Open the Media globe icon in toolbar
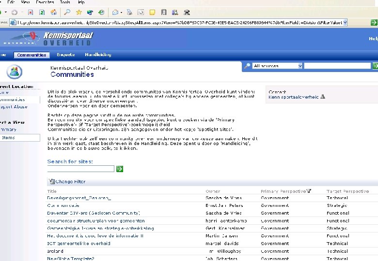378x261 pixels. pos(90,12)
